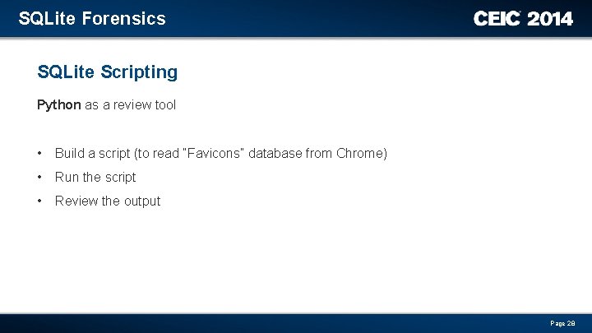The height and width of the screenshot is (333, 592).
Task: Click the 'as a review tool' text
Action: coord(130,104)
